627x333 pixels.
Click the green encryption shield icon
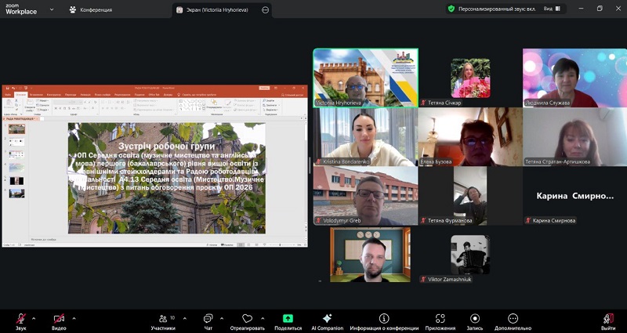451,9
